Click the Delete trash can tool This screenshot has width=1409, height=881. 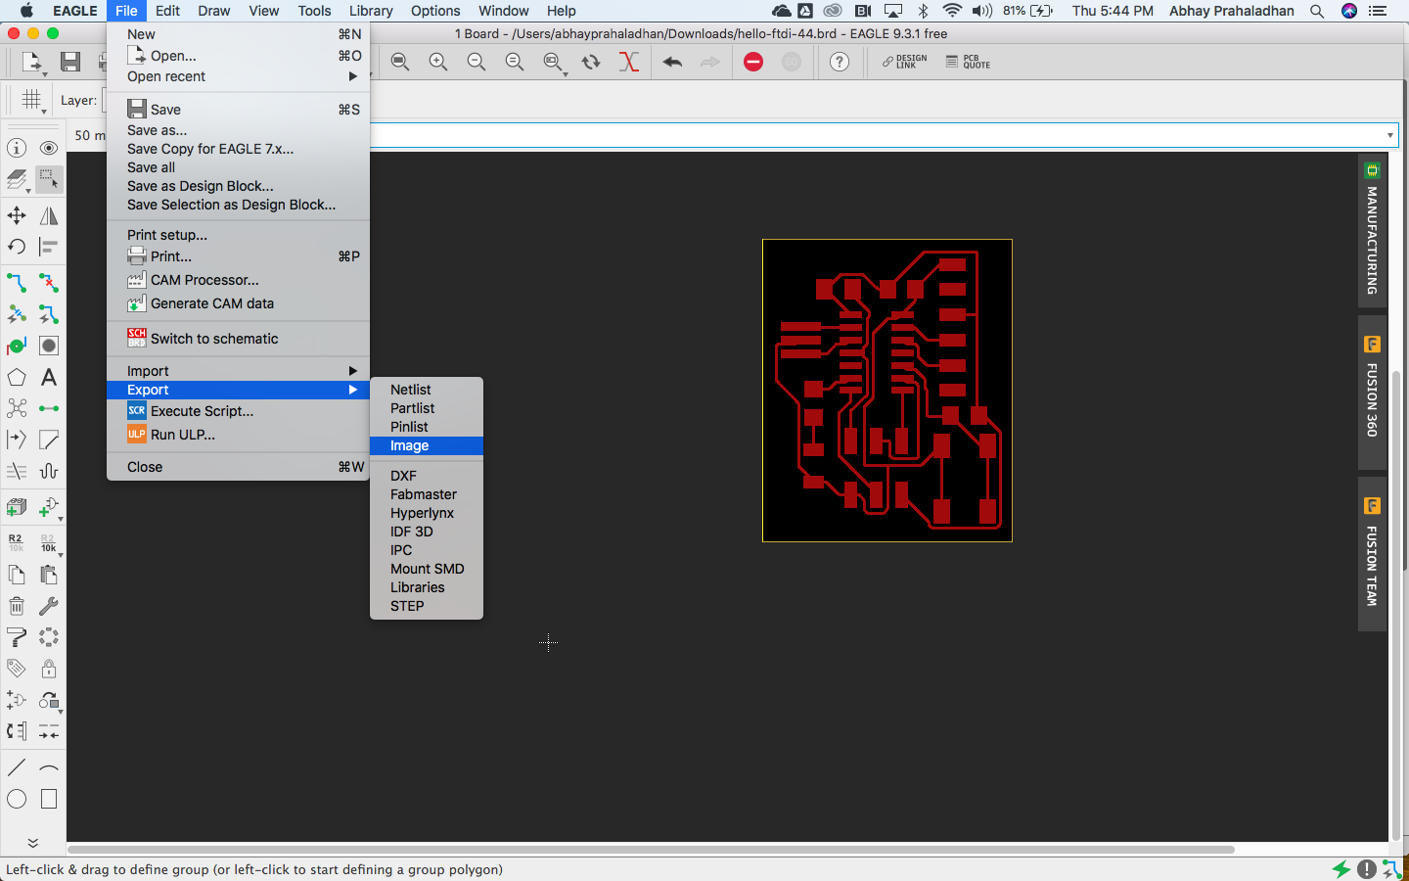click(17, 606)
